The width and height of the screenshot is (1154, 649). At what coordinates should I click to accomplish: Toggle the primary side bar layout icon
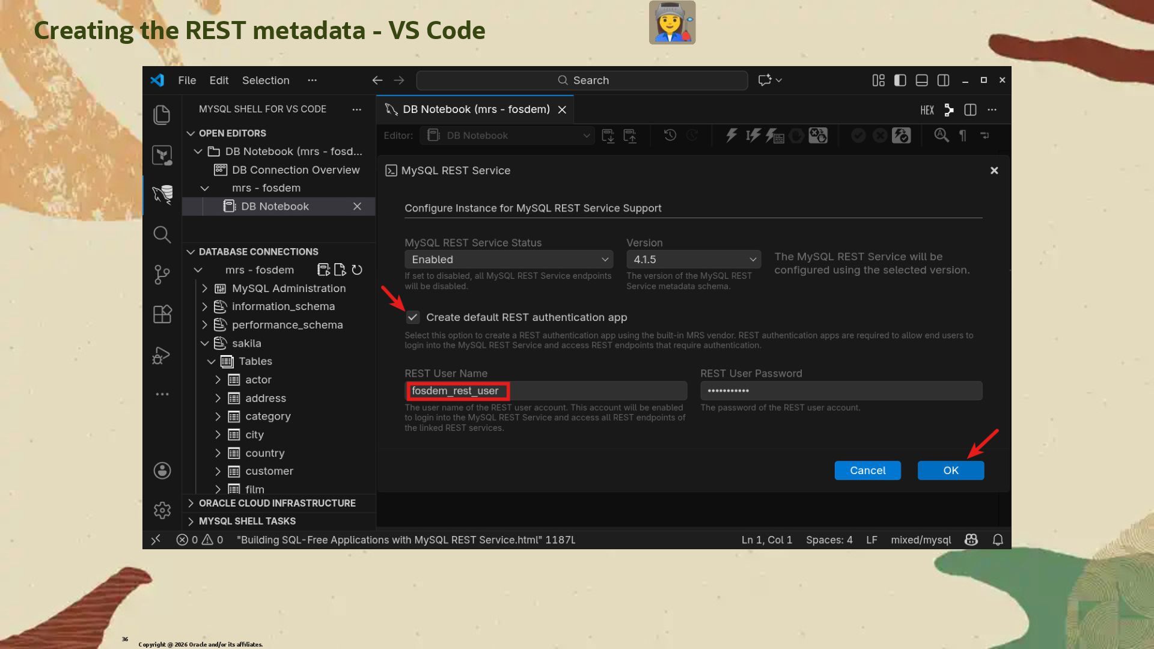(x=900, y=80)
